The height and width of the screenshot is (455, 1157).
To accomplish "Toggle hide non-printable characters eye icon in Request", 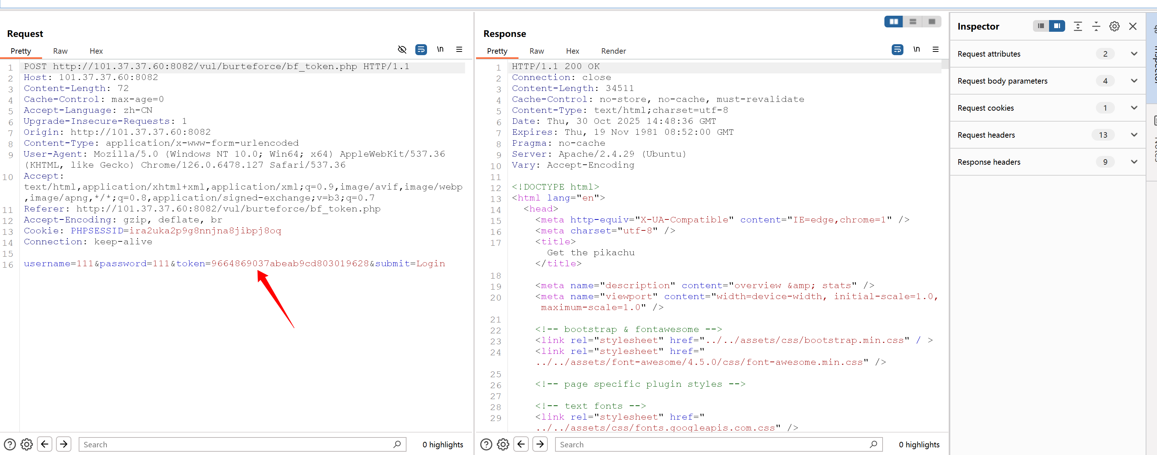I will click(x=402, y=49).
